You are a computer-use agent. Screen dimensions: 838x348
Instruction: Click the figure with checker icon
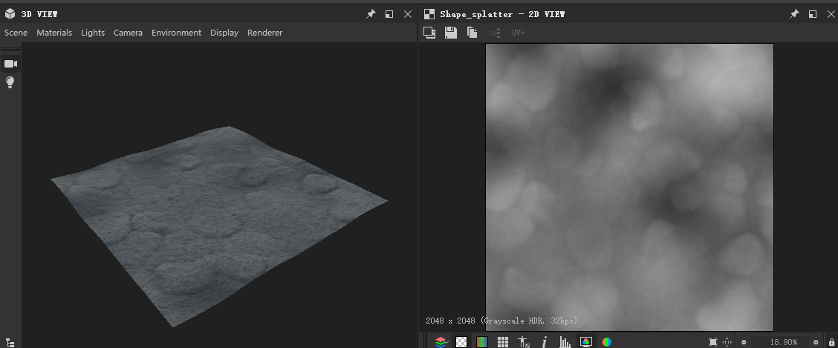pyautogui.click(x=524, y=342)
